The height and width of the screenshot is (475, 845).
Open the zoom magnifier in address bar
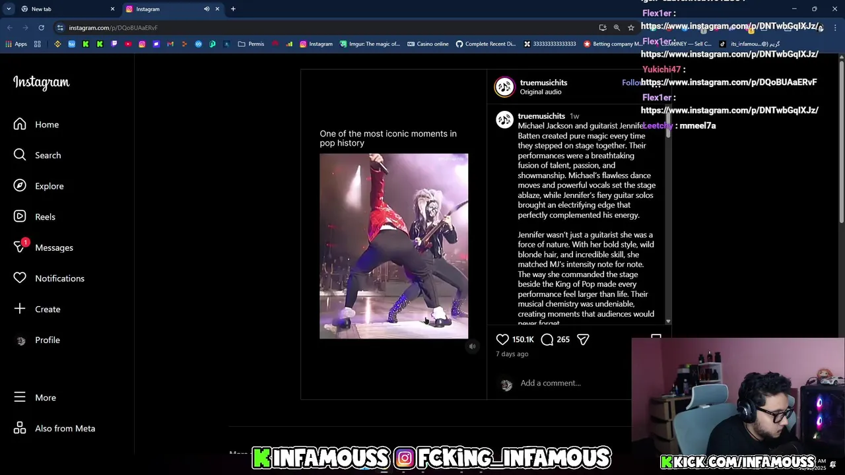coord(617,28)
